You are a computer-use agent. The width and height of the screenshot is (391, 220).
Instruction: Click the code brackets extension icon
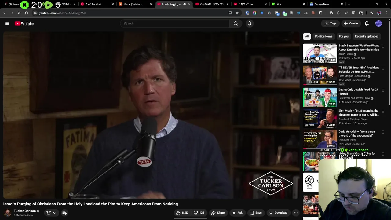(x=346, y=13)
